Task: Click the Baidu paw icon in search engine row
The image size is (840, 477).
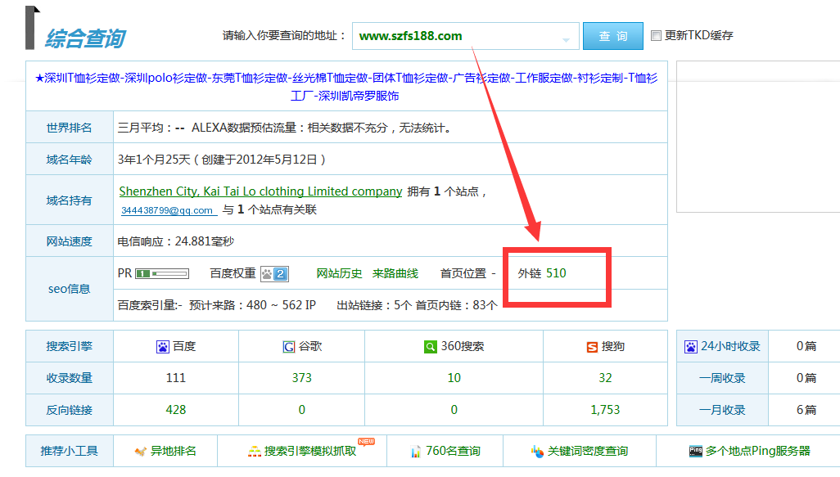Action: 162,347
